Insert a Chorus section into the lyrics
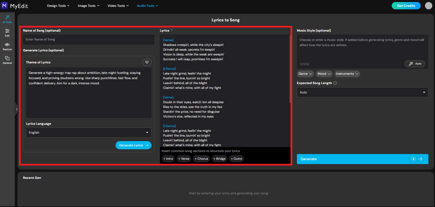The height and width of the screenshot is (207, 435). point(201,158)
